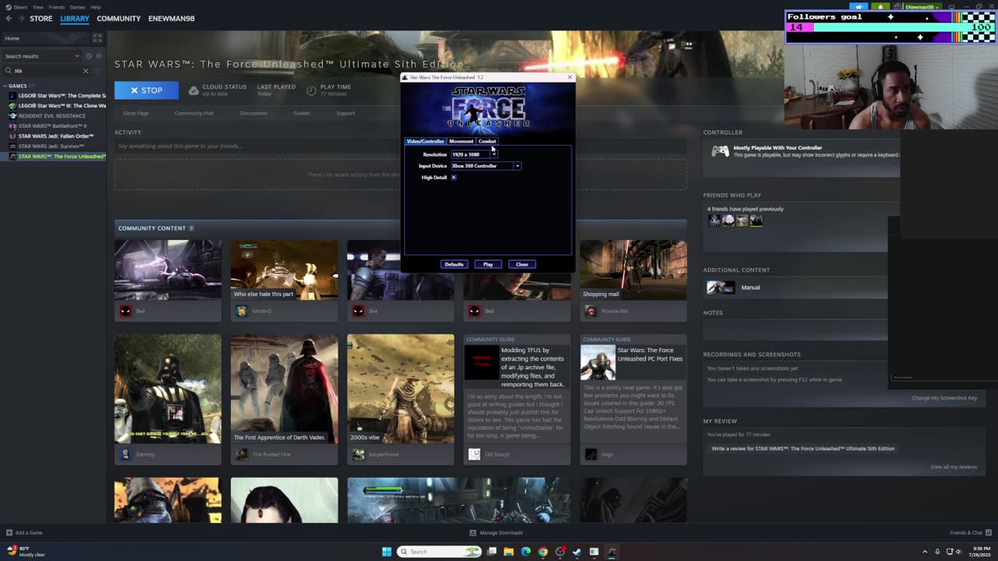Open the Support link
998x561 pixels.
pos(345,113)
